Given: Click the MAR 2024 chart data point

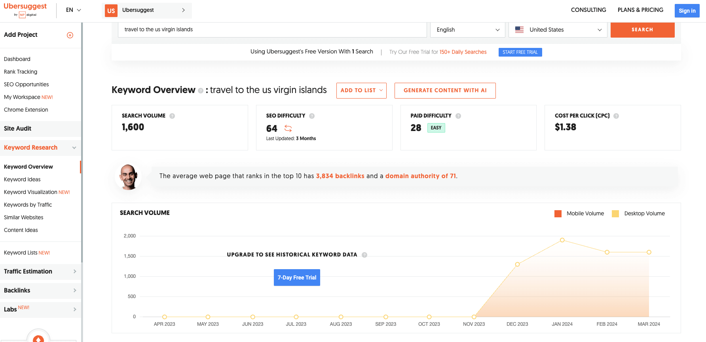Looking at the screenshot, I should coord(649,252).
